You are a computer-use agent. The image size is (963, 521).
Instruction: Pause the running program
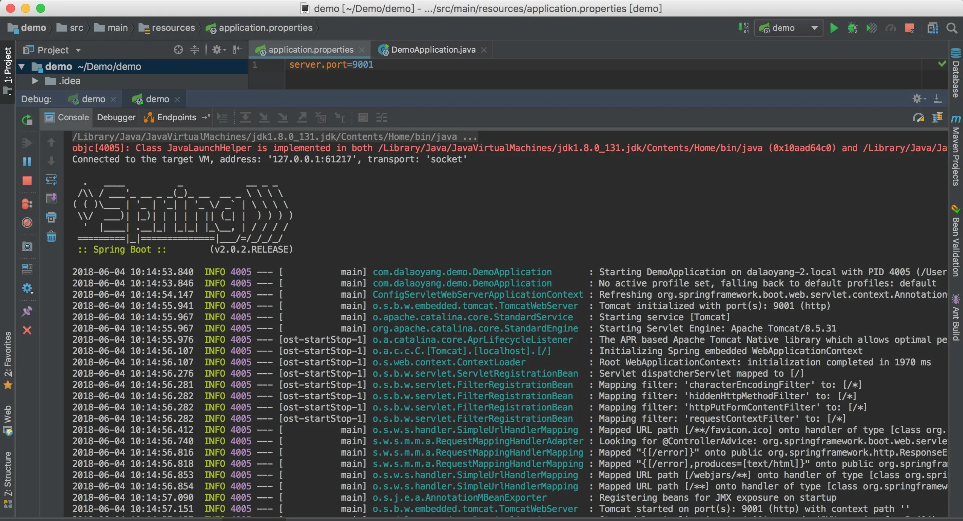coord(27,162)
